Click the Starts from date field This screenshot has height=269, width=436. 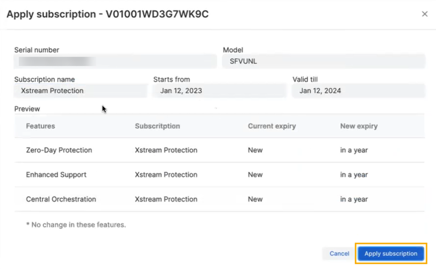219,91
